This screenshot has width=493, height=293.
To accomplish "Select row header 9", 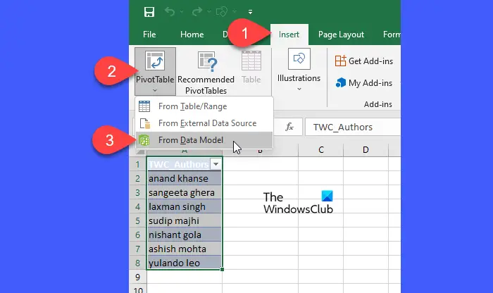I will (x=138, y=277).
